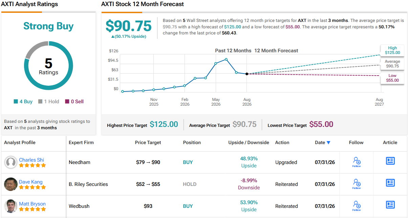This screenshot has height=218, width=408.
Task: Click Dave Kang's profile photo
Action: (x=11, y=184)
